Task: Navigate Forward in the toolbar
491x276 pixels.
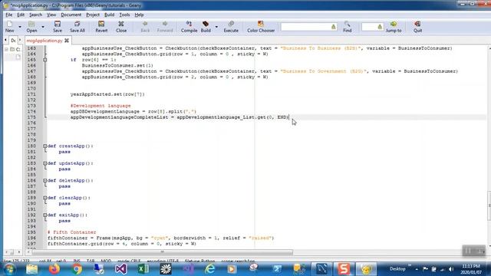Action: point(165,27)
